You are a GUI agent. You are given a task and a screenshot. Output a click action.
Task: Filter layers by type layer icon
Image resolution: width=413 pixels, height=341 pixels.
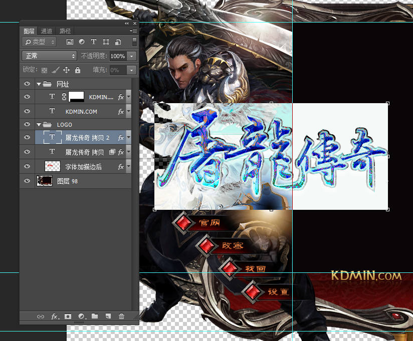(x=94, y=42)
